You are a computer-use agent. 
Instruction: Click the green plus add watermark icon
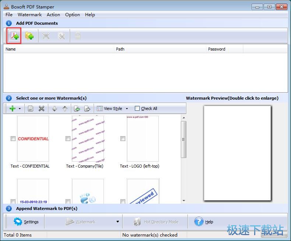pyautogui.click(x=12, y=109)
